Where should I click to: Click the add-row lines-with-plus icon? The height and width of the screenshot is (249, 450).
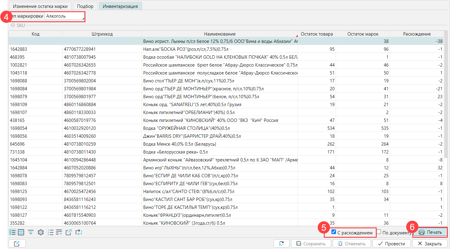pyautogui.click(x=59, y=232)
